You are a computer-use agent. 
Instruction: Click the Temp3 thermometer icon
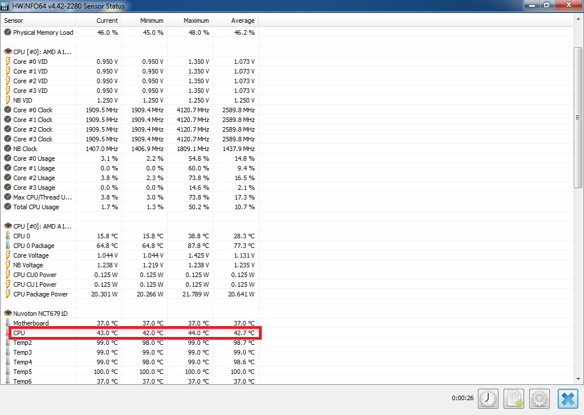click(x=8, y=352)
